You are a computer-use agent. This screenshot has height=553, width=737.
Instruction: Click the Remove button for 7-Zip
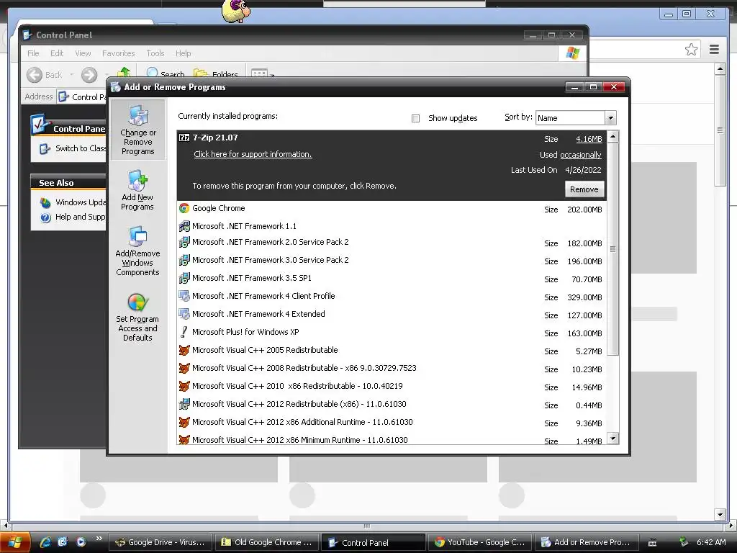pos(584,189)
